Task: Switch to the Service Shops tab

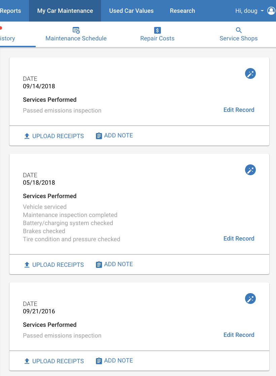Action: tap(239, 34)
